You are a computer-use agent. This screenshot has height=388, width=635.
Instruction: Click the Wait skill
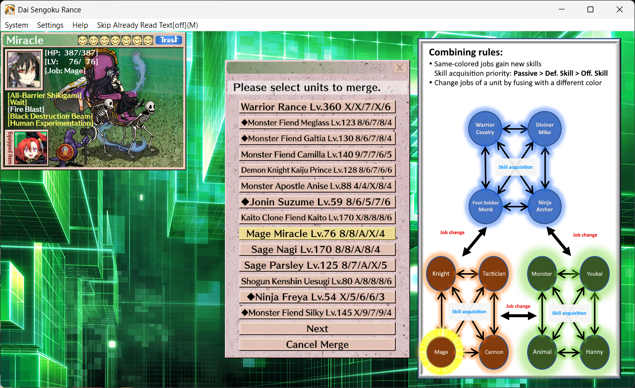click(18, 102)
